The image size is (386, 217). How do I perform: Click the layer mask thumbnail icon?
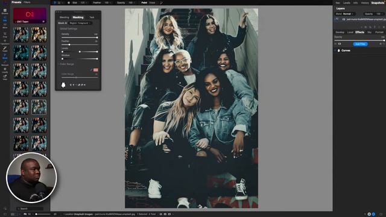(x=344, y=19)
